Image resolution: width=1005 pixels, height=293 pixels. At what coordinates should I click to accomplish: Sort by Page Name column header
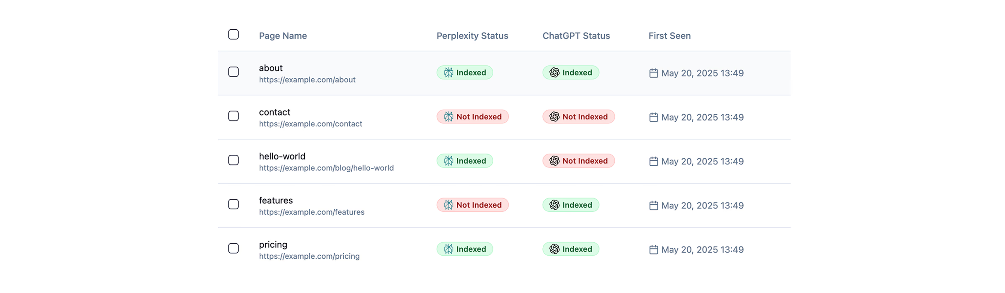click(283, 36)
